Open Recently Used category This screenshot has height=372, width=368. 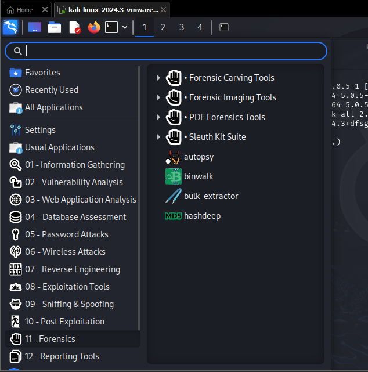72,90
